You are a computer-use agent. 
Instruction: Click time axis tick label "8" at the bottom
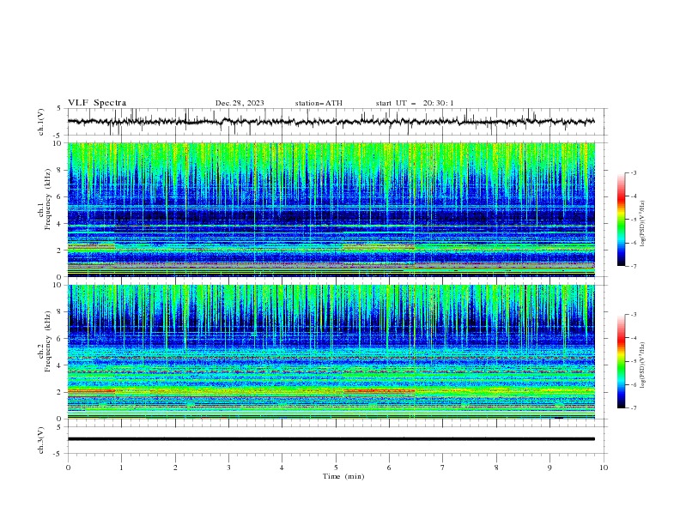(x=496, y=468)
